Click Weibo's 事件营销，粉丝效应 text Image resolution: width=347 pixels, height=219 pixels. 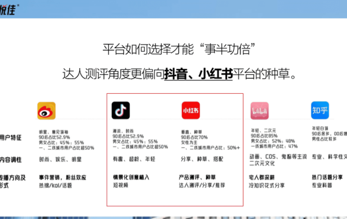pyautogui.click(x=63, y=178)
